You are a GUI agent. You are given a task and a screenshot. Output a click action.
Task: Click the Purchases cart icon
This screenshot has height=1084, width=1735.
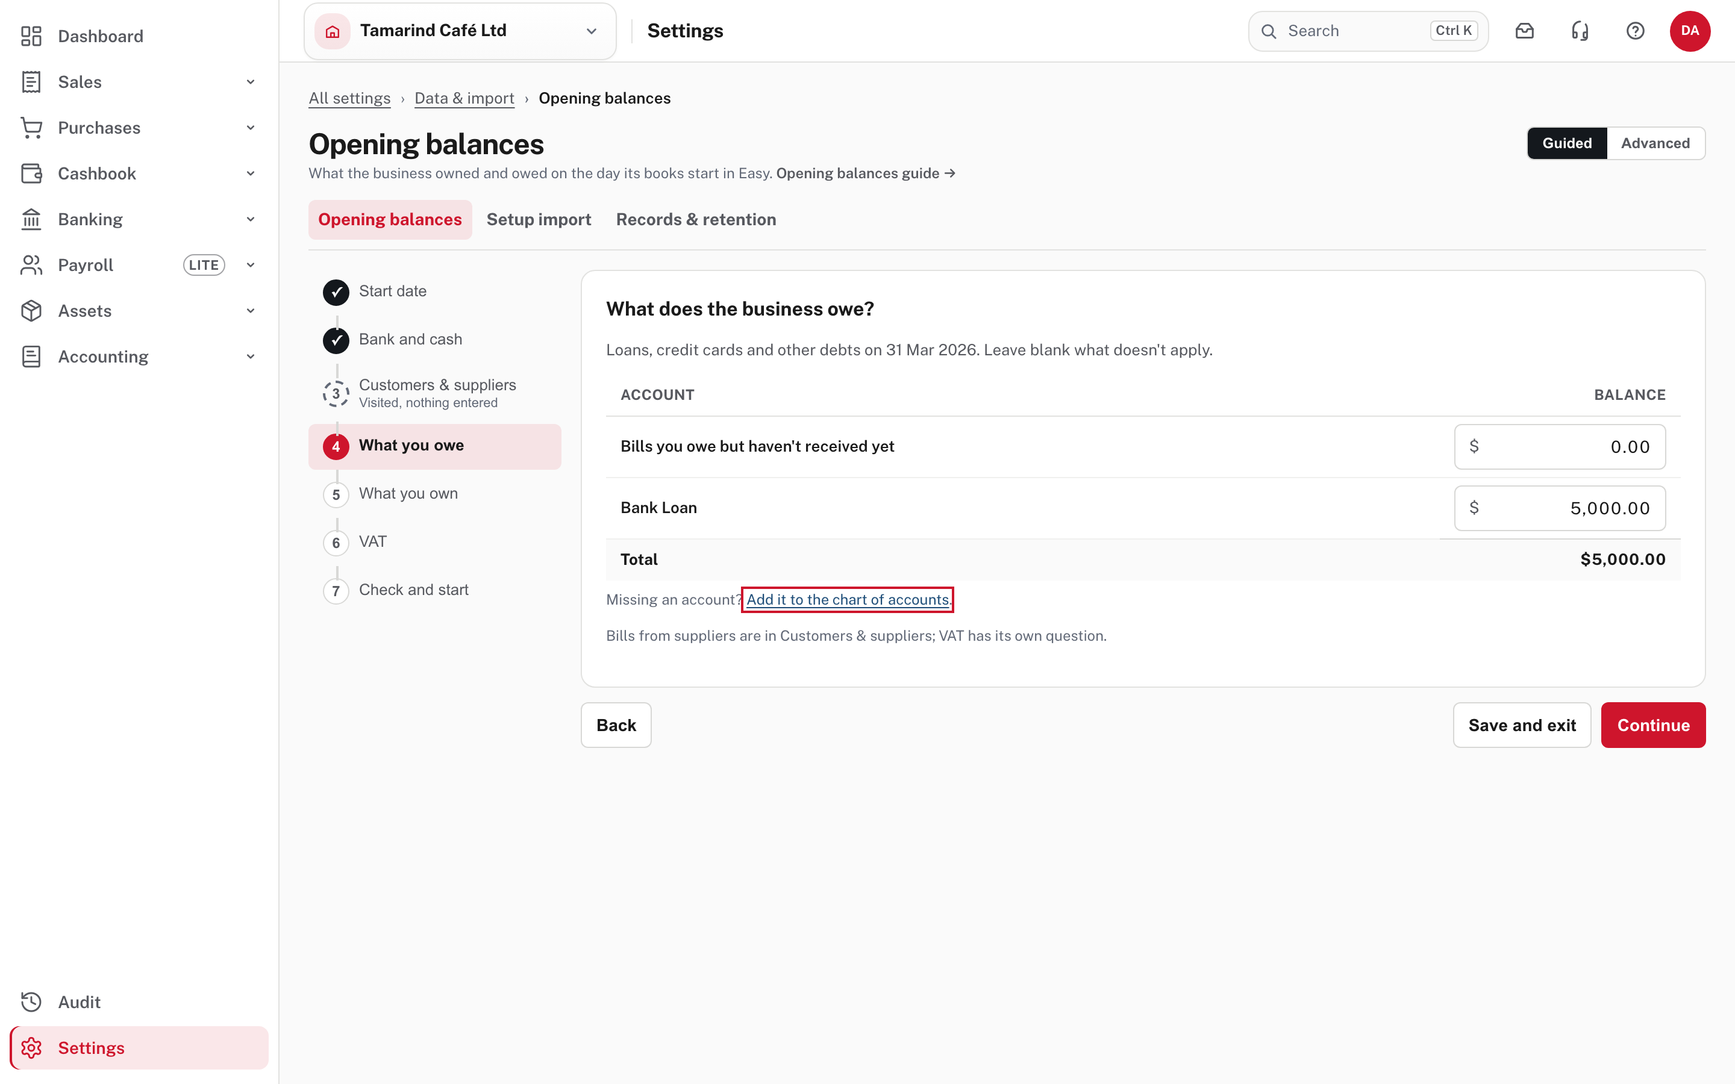click(31, 128)
